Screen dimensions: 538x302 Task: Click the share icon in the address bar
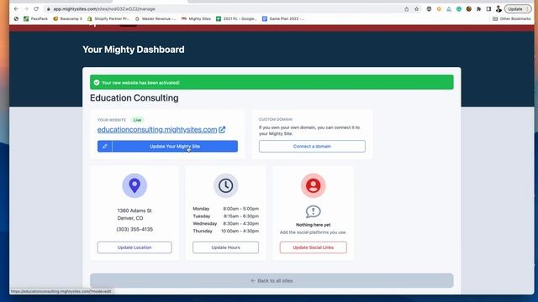[406, 9]
